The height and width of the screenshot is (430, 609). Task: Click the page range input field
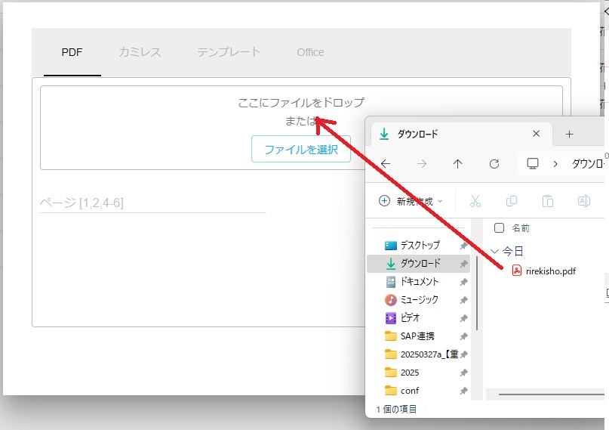click(152, 203)
